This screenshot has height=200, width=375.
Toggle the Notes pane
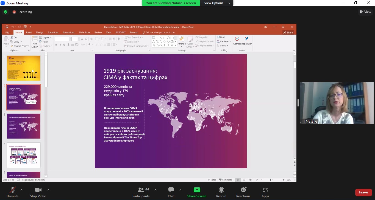click(212, 180)
